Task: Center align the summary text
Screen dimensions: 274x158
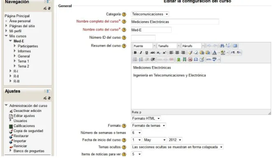Action: tap(177, 53)
